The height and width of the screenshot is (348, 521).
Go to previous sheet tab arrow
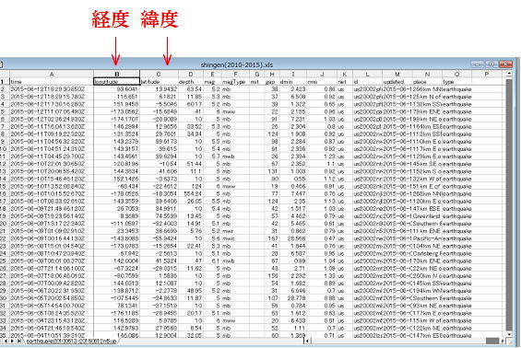click(x=6, y=341)
